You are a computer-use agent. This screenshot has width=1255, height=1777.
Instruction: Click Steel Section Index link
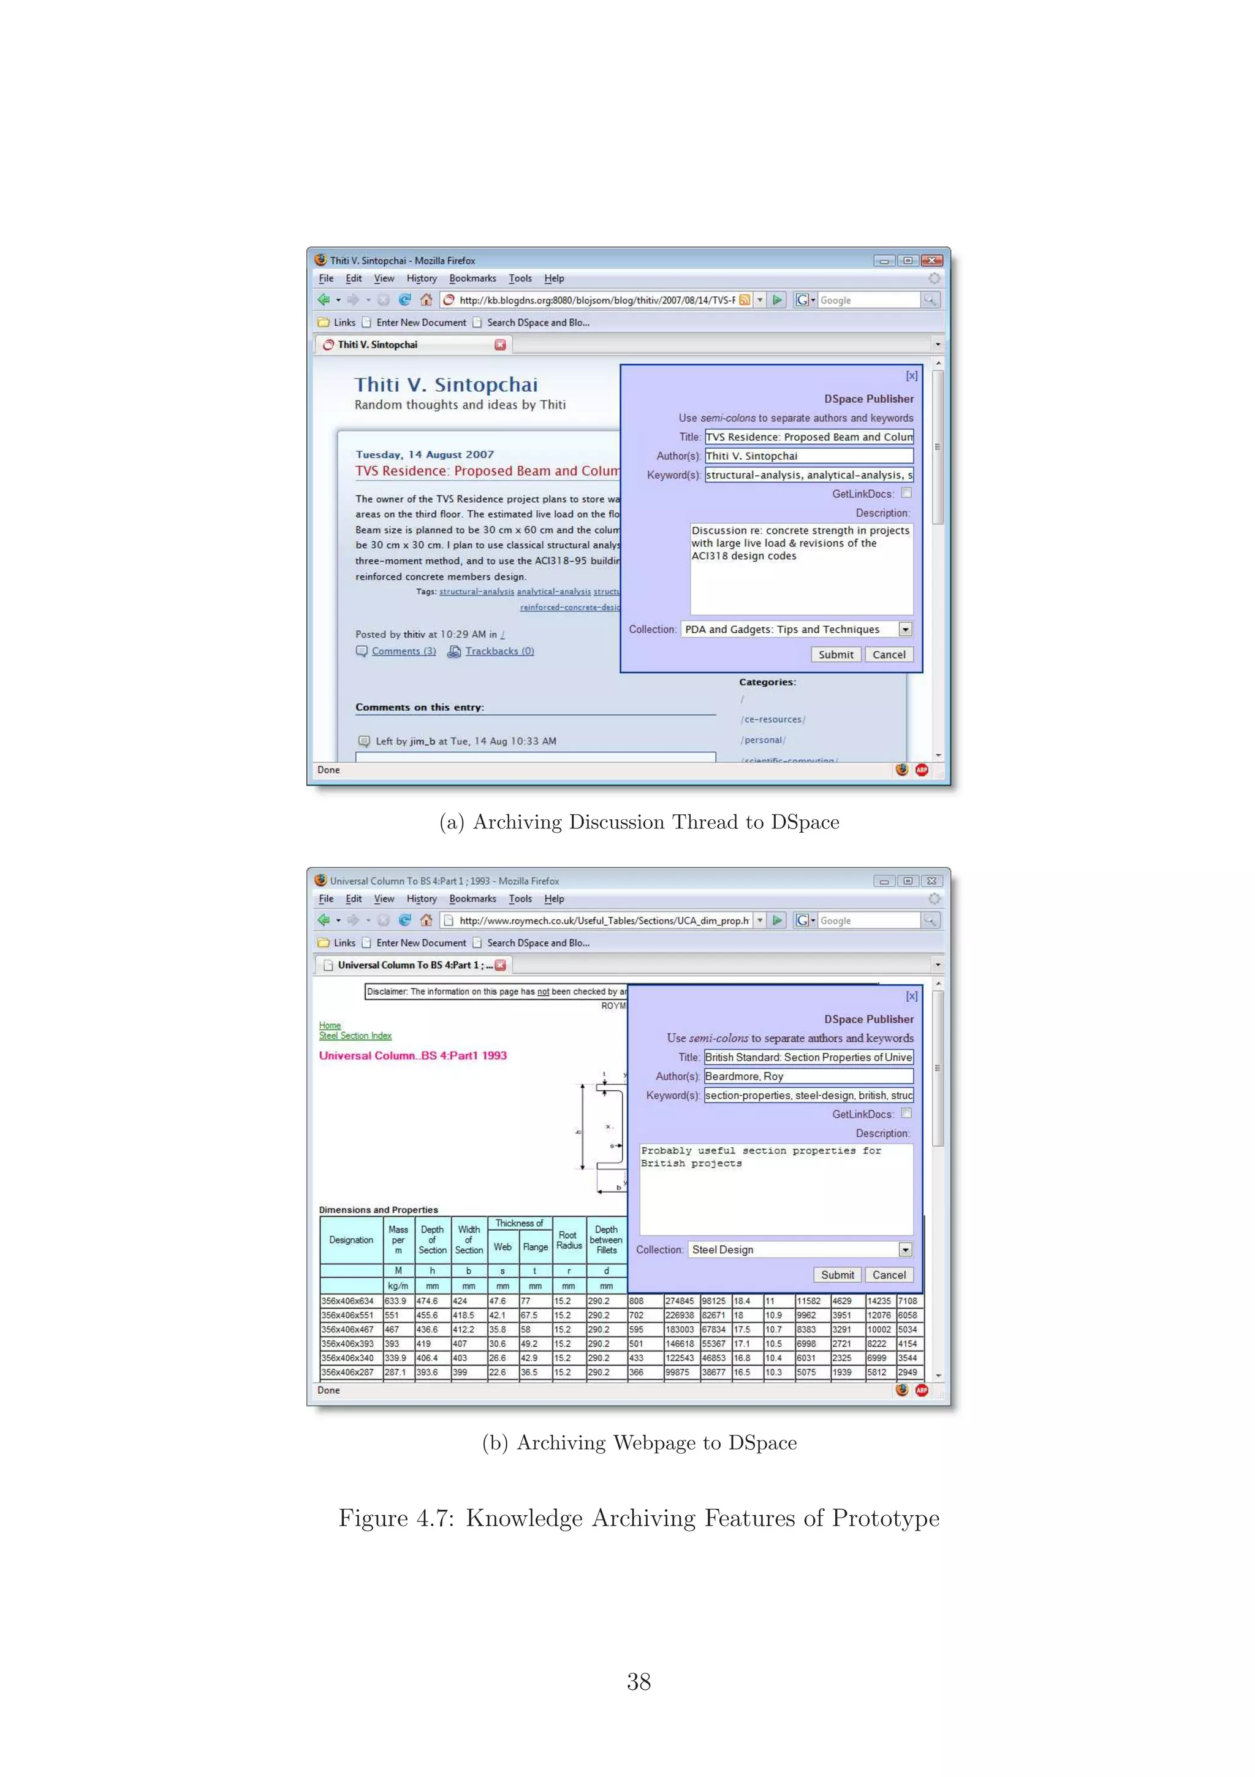click(x=355, y=1036)
